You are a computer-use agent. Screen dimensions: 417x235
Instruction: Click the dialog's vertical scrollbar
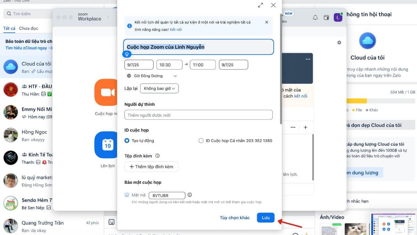click(x=281, y=70)
